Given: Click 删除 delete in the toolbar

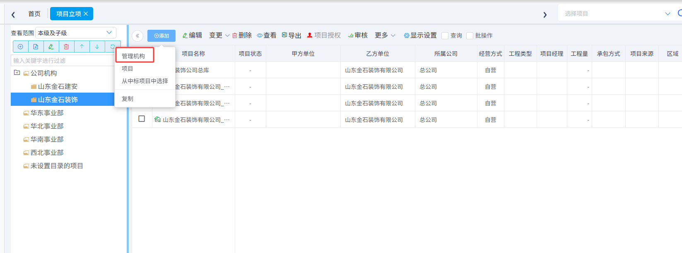Looking at the screenshot, I should (x=242, y=36).
